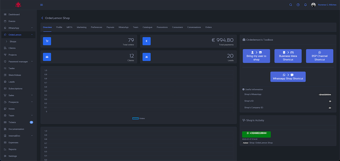Click the Whatsapp Shop Shortcut button

pyautogui.click(x=288, y=77)
